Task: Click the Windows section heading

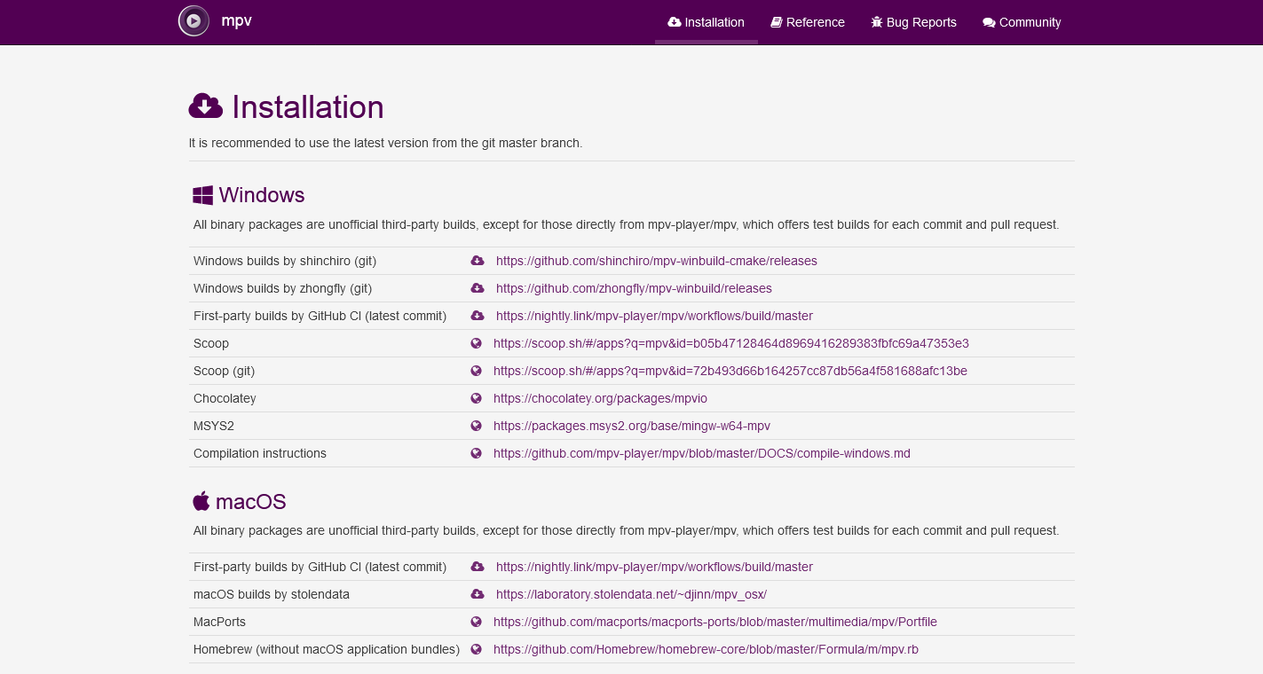Action: click(x=262, y=195)
